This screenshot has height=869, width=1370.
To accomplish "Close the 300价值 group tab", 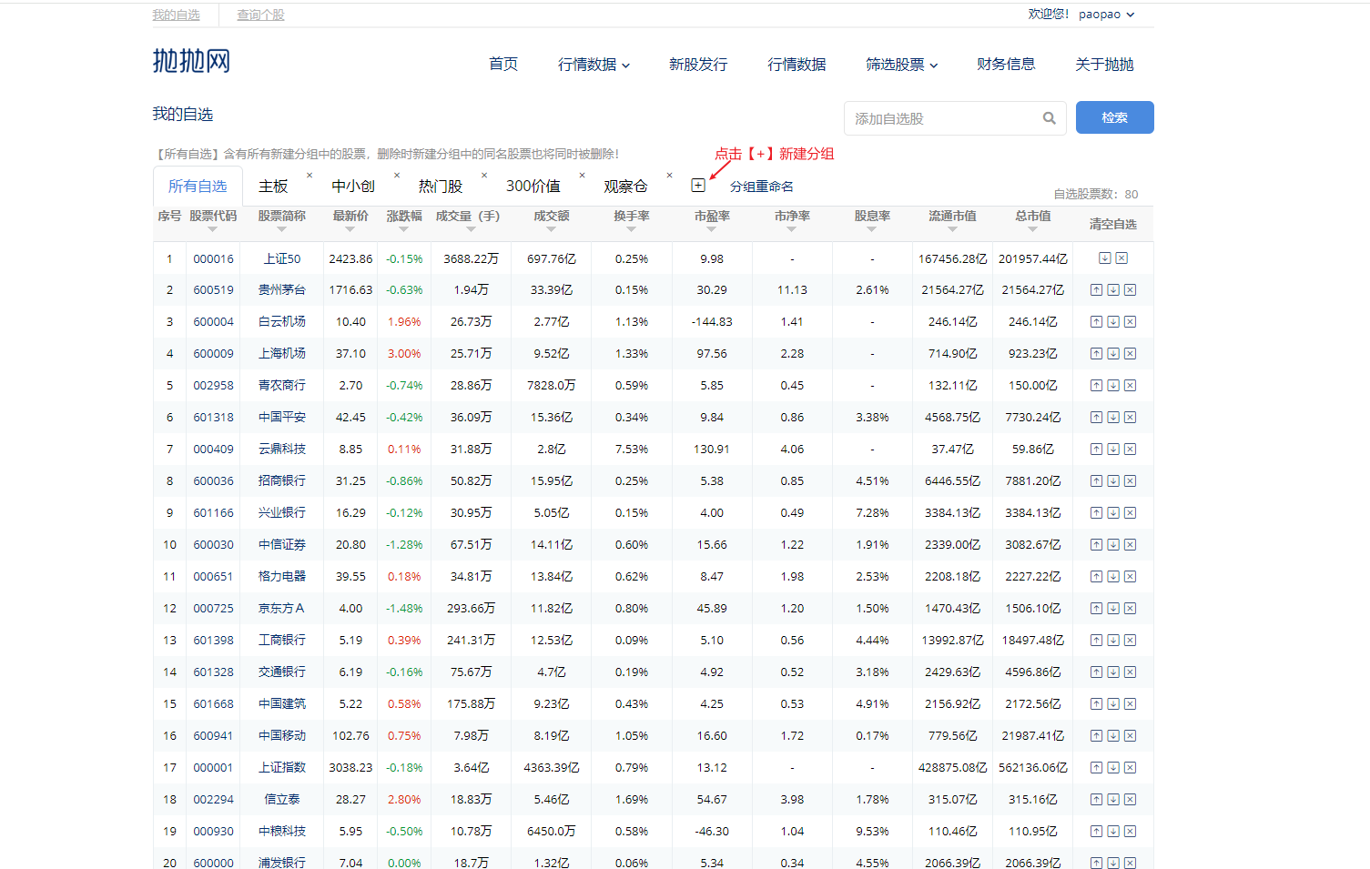I will click(x=583, y=175).
